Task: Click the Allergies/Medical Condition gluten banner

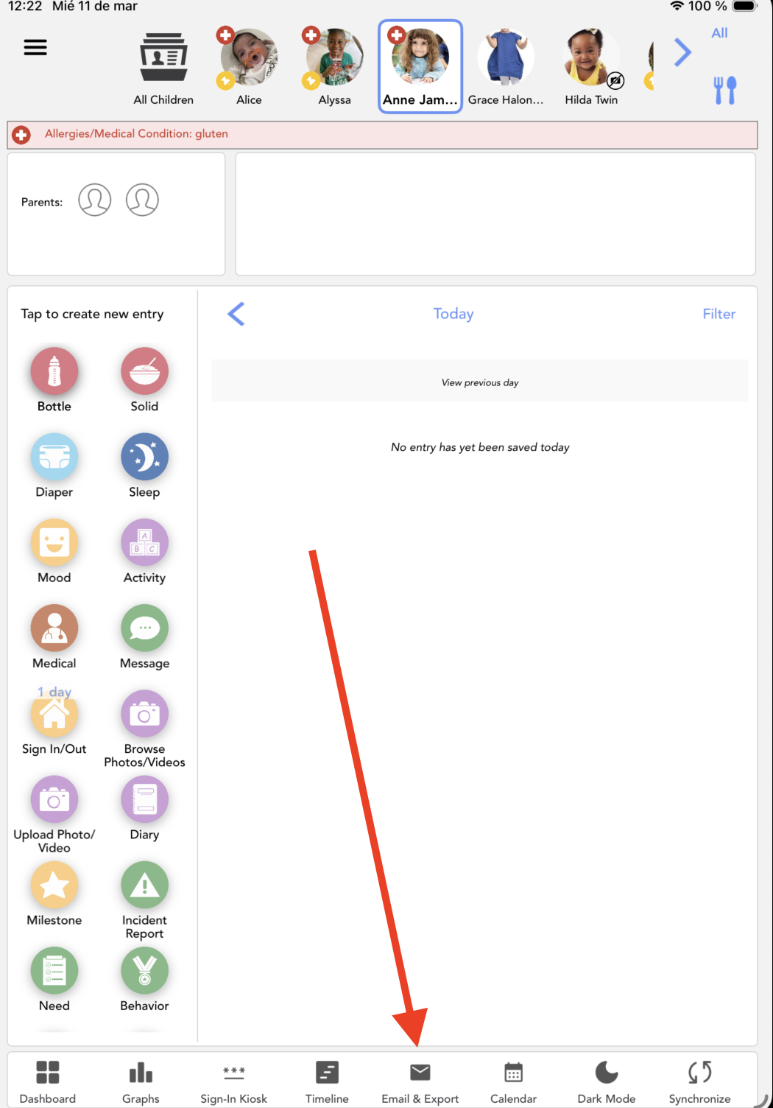Action: pyautogui.click(x=382, y=135)
